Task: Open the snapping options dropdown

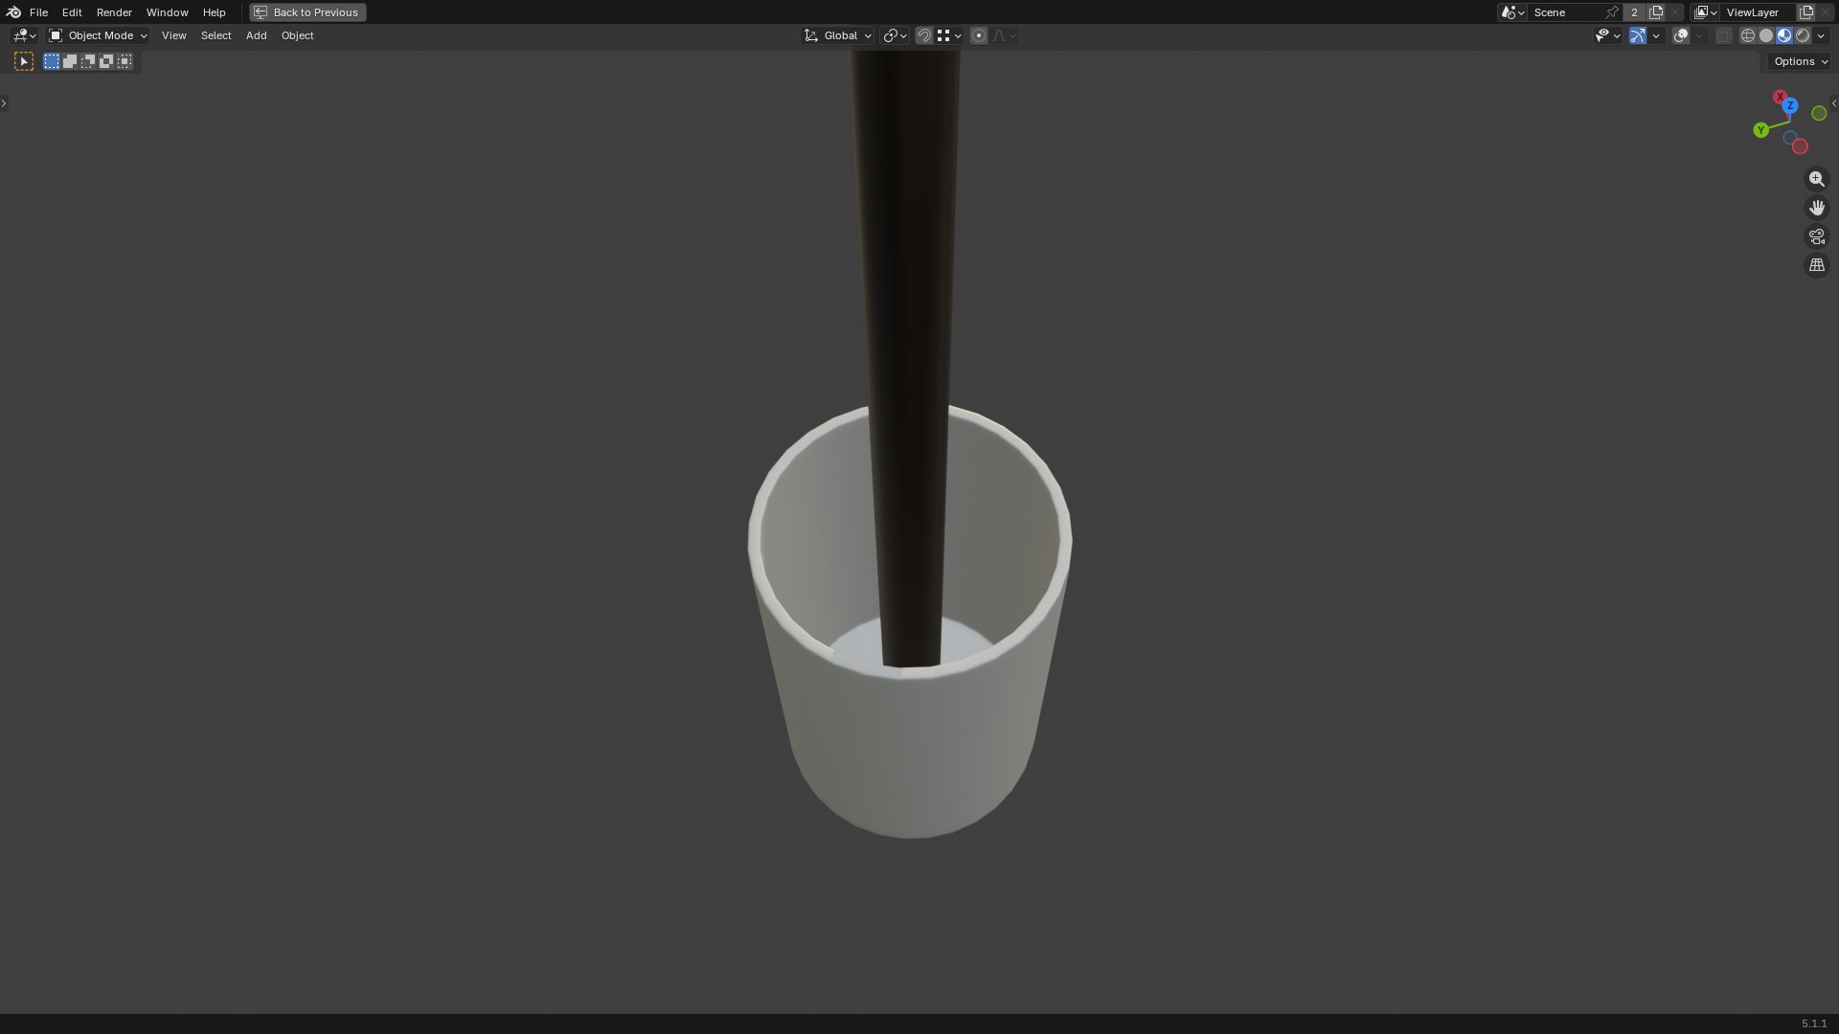Action: (949, 35)
